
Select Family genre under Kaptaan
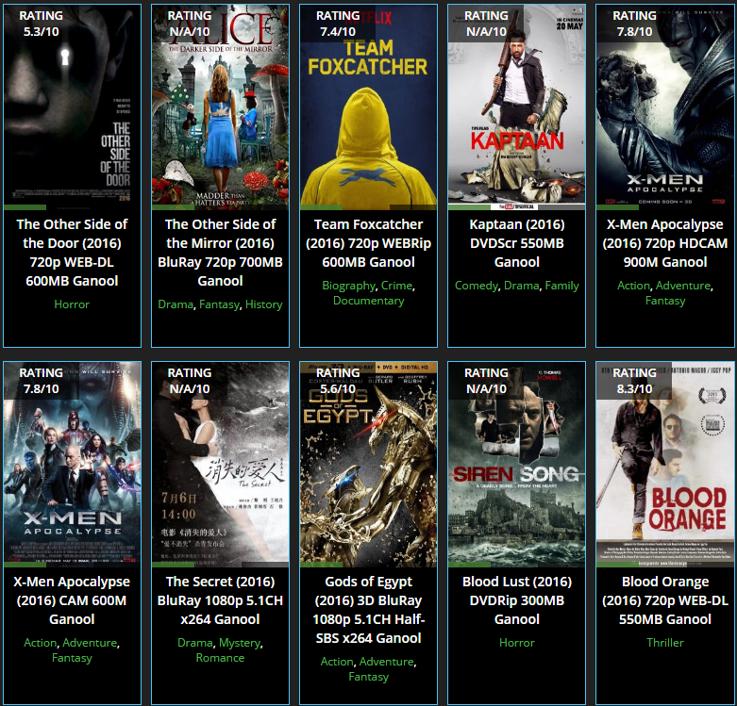[561, 286]
